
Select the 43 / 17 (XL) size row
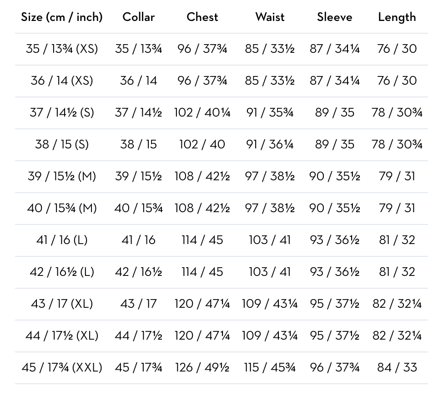coord(221,304)
